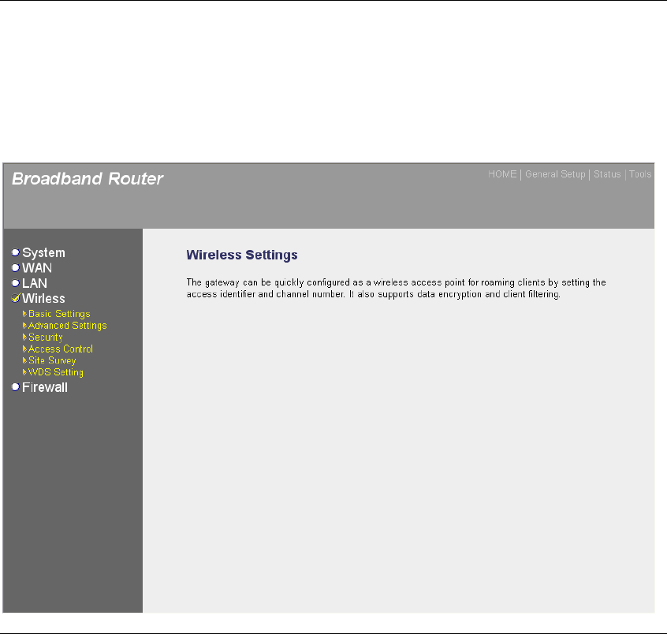Click the bullet icon beside System

tap(16, 253)
